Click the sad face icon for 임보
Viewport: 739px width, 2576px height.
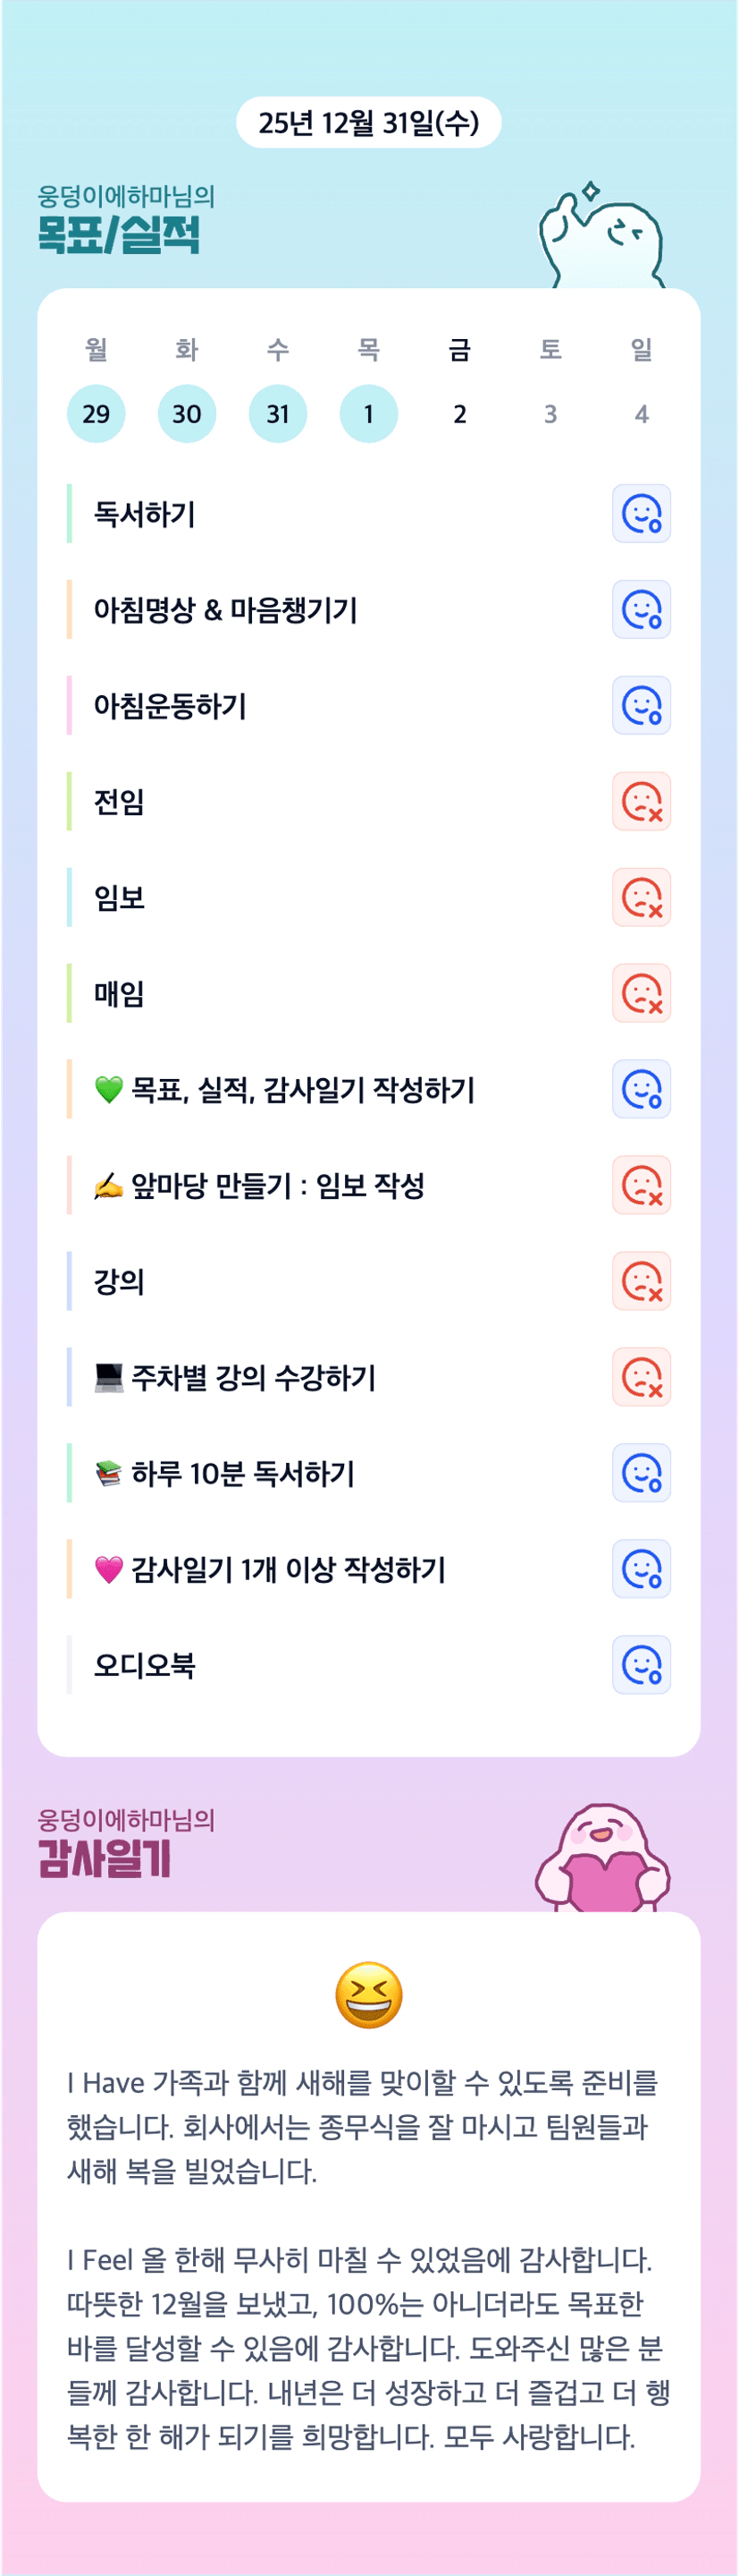(x=641, y=898)
